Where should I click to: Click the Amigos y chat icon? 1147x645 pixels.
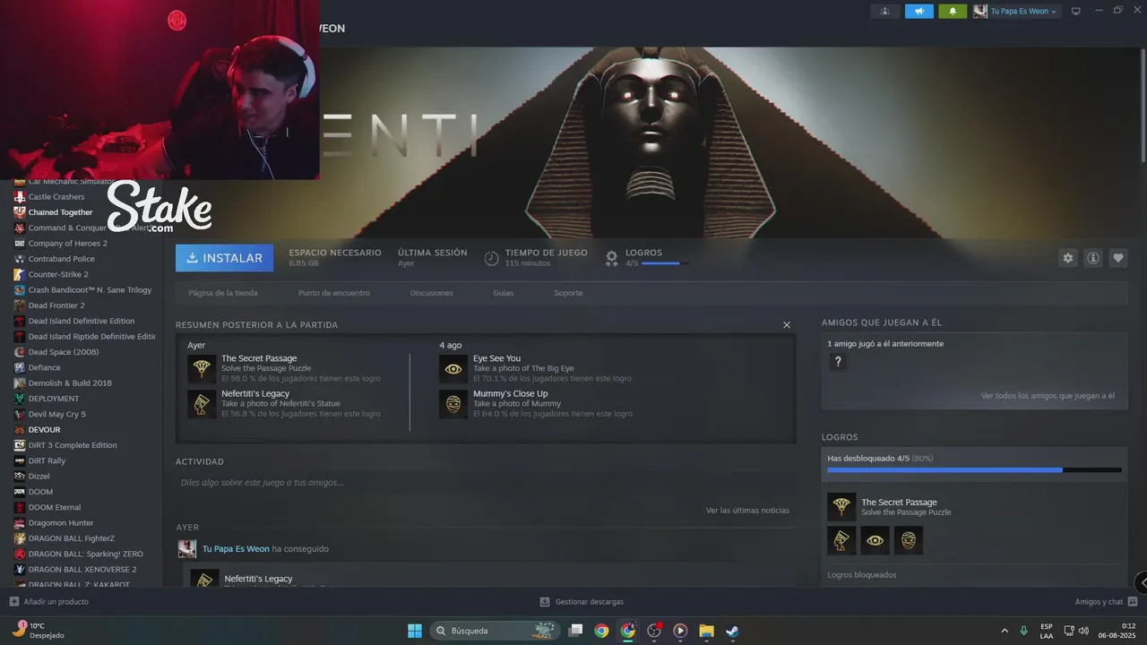coord(1133,602)
